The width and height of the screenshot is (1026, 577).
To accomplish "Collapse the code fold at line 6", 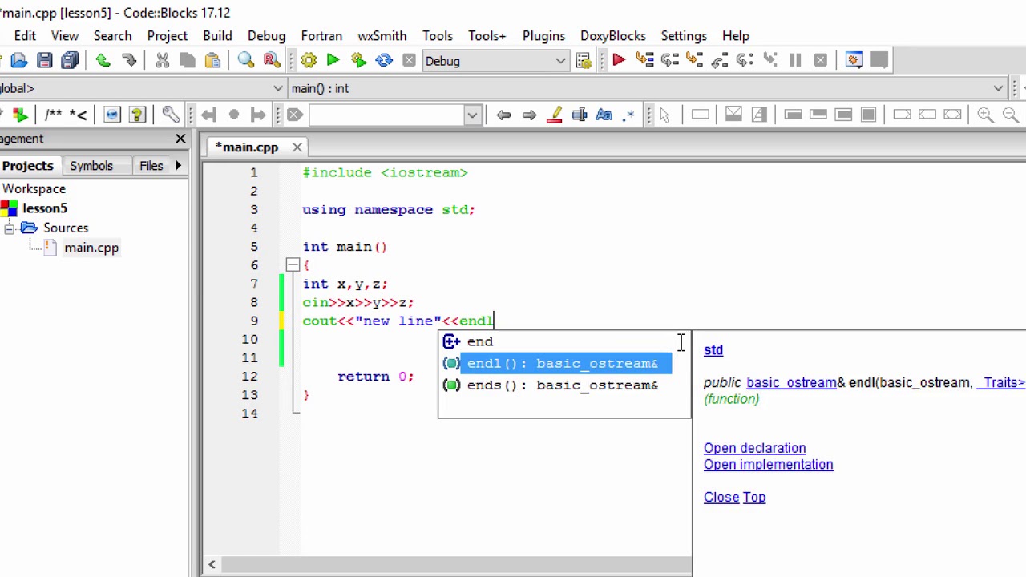I will (293, 265).
